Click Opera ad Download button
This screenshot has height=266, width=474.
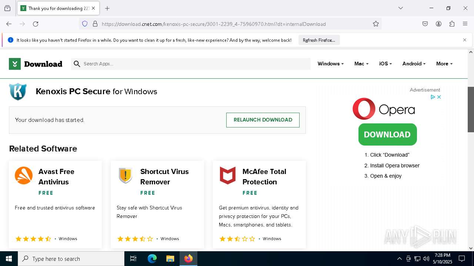[x=387, y=134]
